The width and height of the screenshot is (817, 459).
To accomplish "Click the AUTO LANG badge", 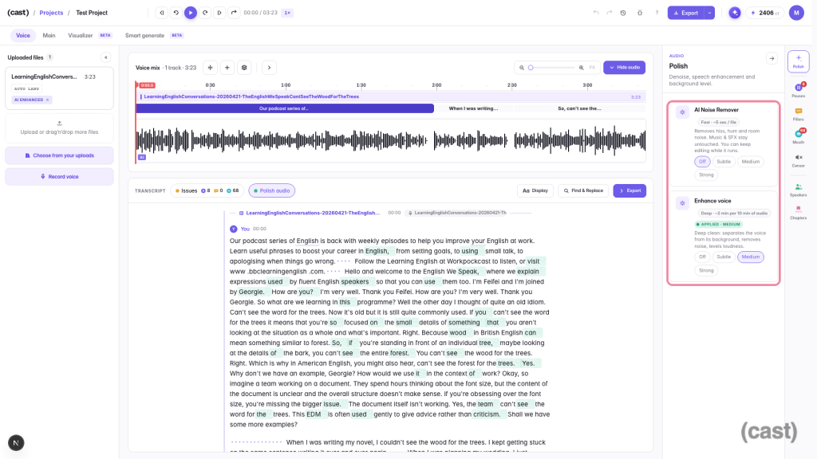I will [x=26, y=88].
